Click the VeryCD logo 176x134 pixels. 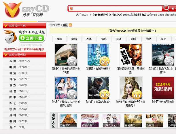[x=26, y=10]
